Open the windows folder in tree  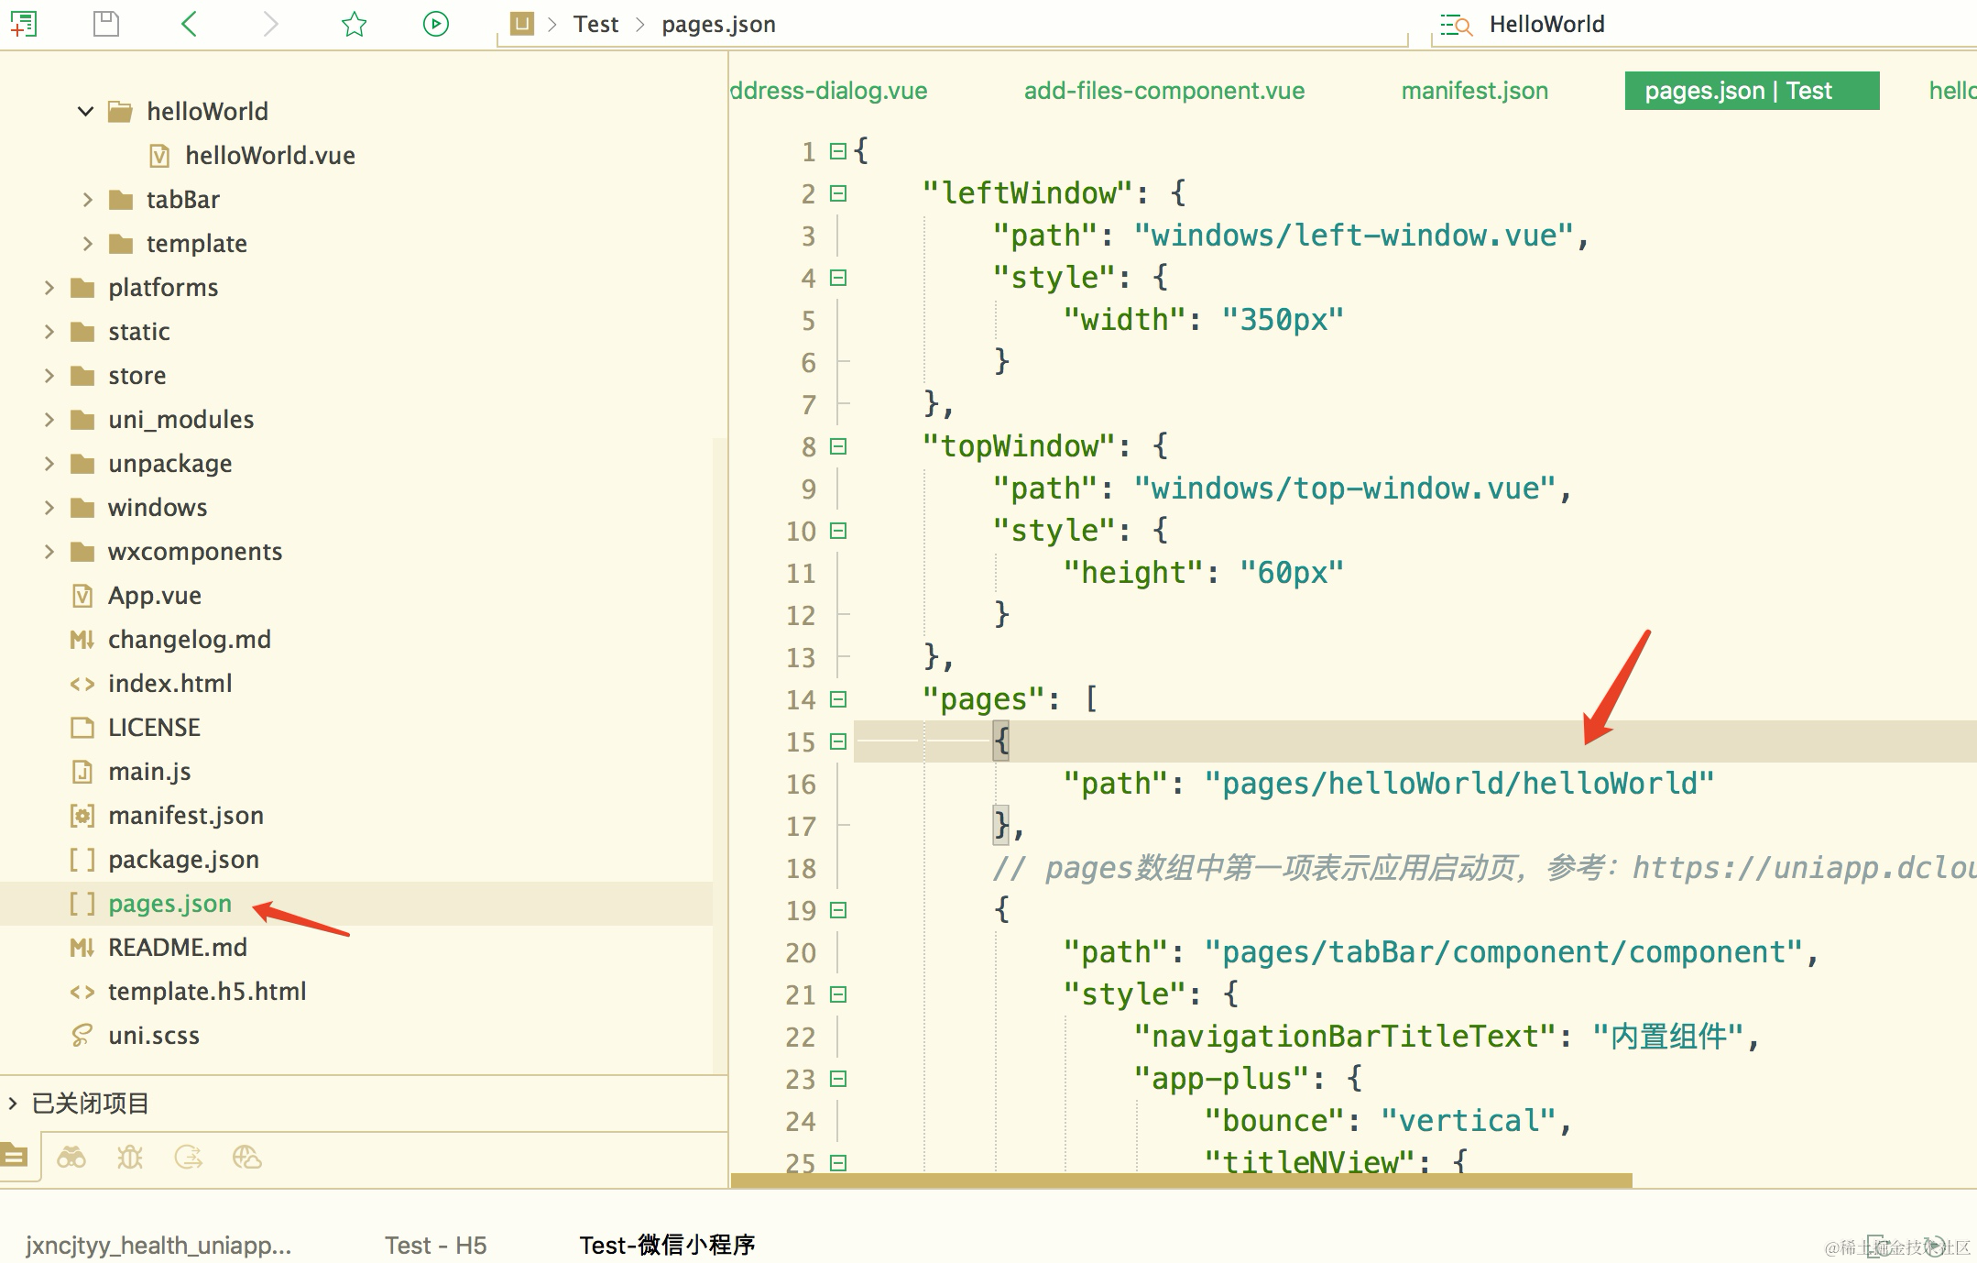tap(158, 508)
